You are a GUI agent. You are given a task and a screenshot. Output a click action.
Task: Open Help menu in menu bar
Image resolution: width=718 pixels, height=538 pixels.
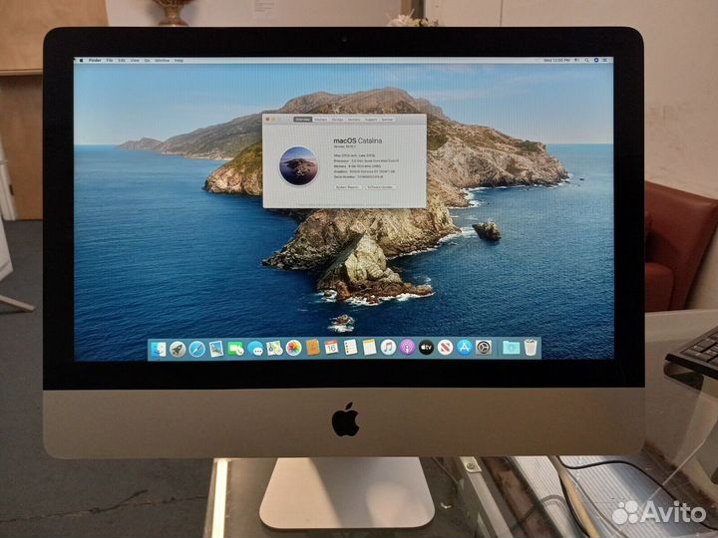(x=179, y=61)
